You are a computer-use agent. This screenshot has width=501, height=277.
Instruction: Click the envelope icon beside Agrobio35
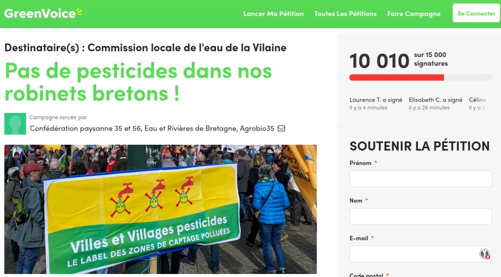pyautogui.click(x=281, y=128)
